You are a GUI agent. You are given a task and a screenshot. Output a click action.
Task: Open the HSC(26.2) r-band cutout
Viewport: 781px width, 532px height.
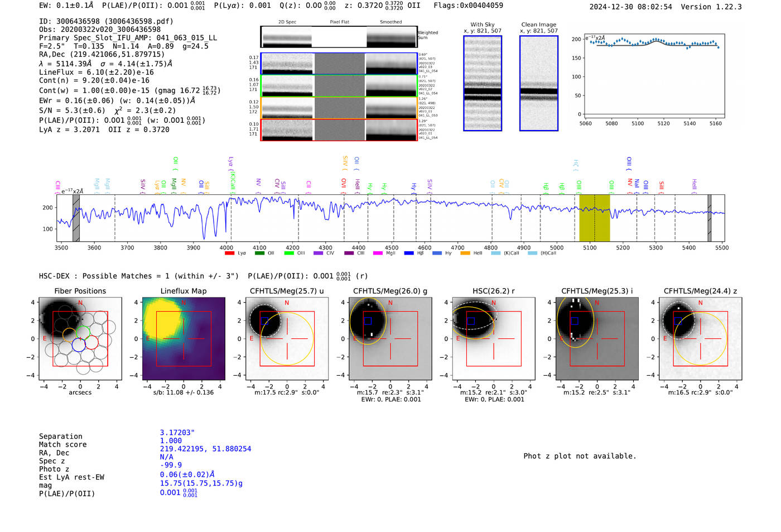[494, 338]
